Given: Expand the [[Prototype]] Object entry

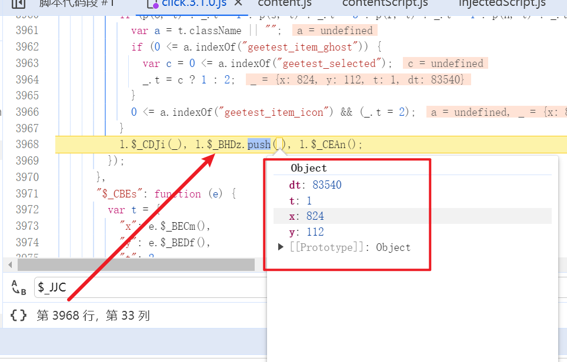Looking at the screenshot, I should pos(281,247).
